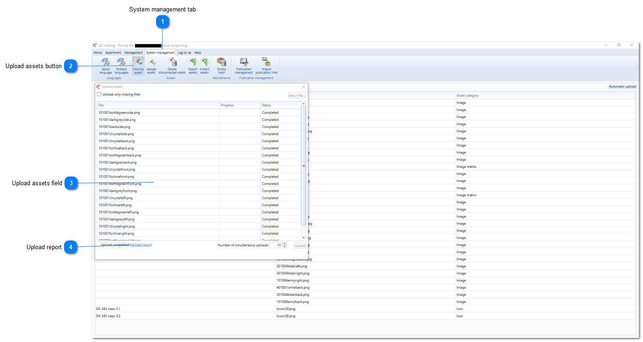Close the Upload assets dialog
The height and width of the screenshot is (342, 643).
(x=303, y=87)
